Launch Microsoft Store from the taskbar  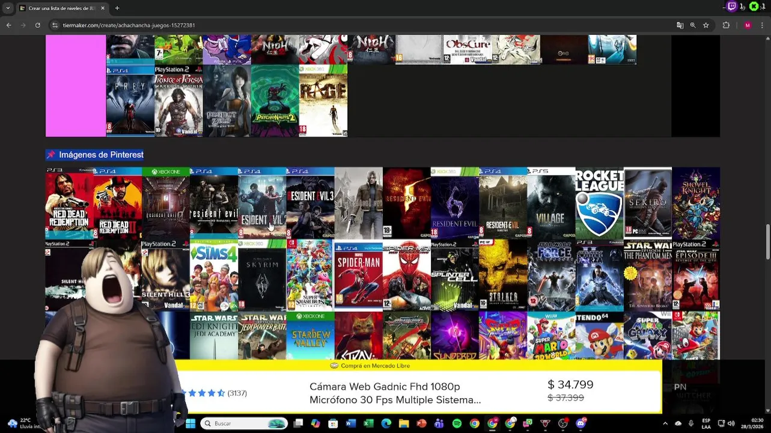(333, 423)
